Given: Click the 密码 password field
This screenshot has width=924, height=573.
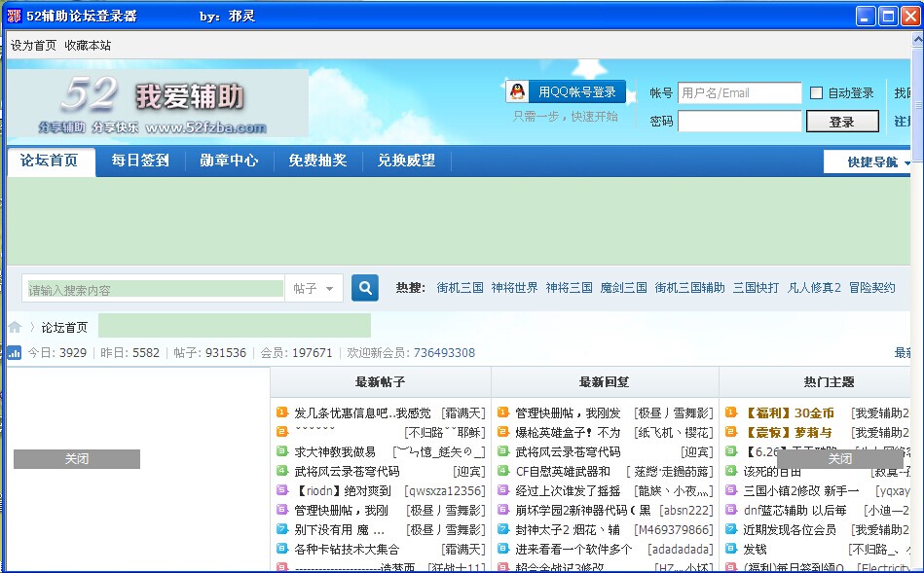Looking at the screenshot, I should pos(740,122).
